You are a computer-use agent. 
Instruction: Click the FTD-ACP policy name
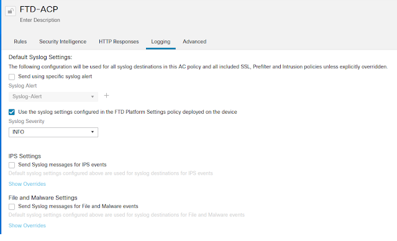[x=39, y=9]
